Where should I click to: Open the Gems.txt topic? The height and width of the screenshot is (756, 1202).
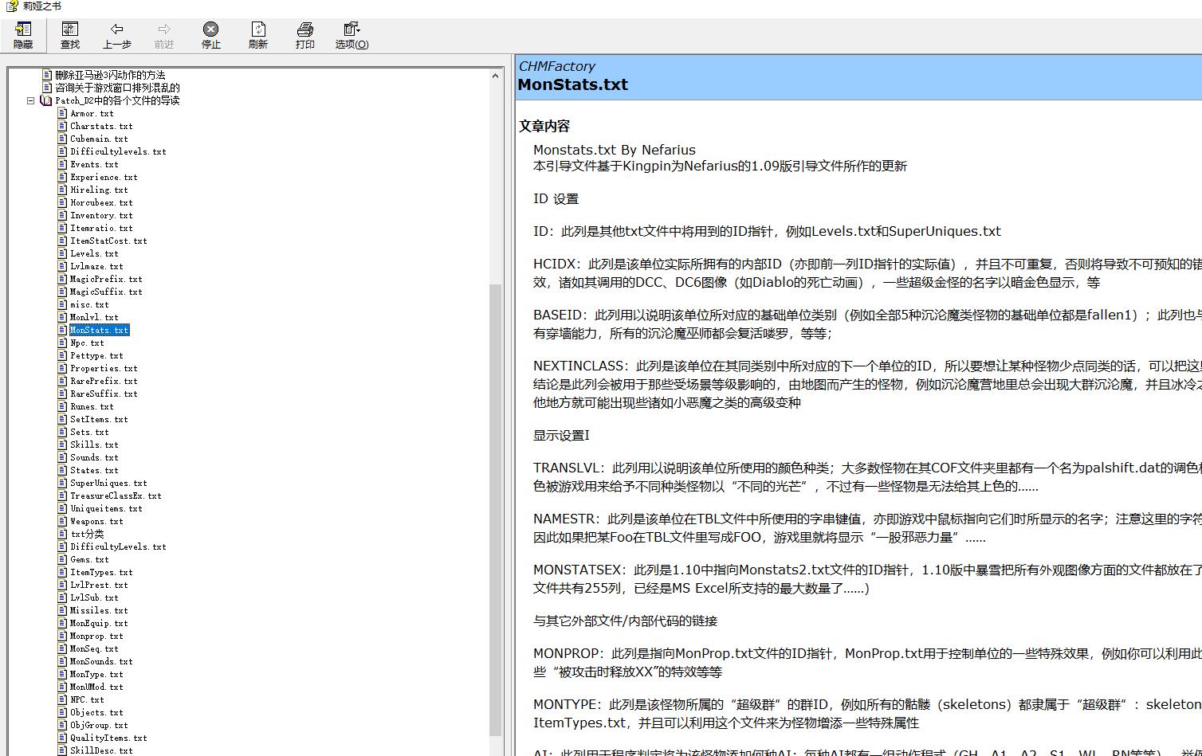pyautogui.click(x=89, y=559)
